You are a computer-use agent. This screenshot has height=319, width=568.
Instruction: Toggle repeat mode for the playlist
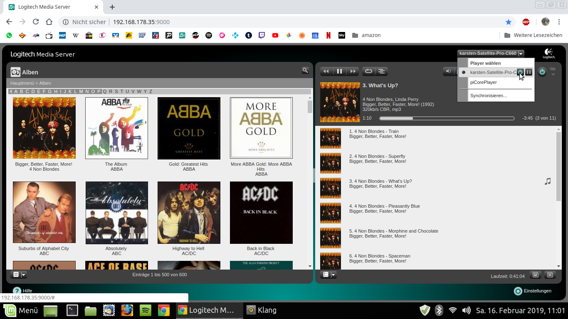pos(368,71)
